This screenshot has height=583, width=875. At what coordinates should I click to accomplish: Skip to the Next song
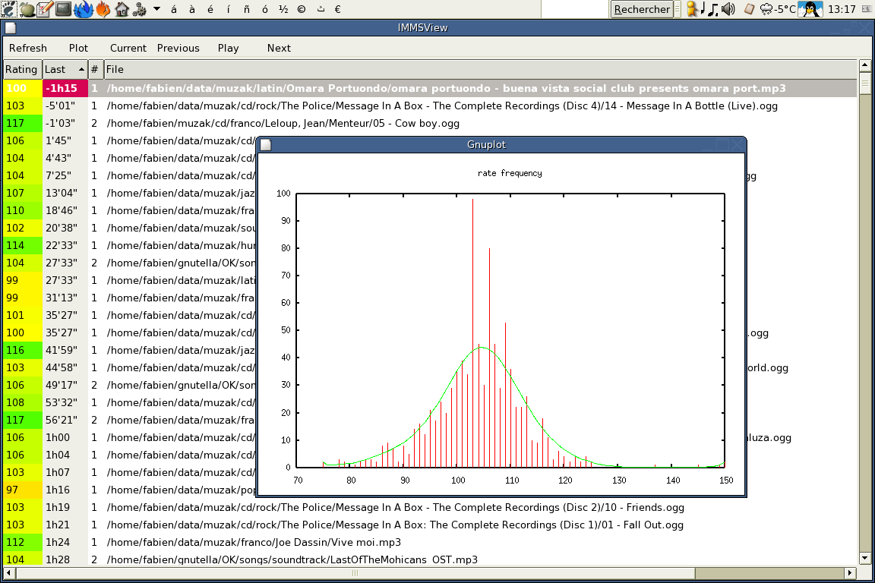(x=279, y=48)
